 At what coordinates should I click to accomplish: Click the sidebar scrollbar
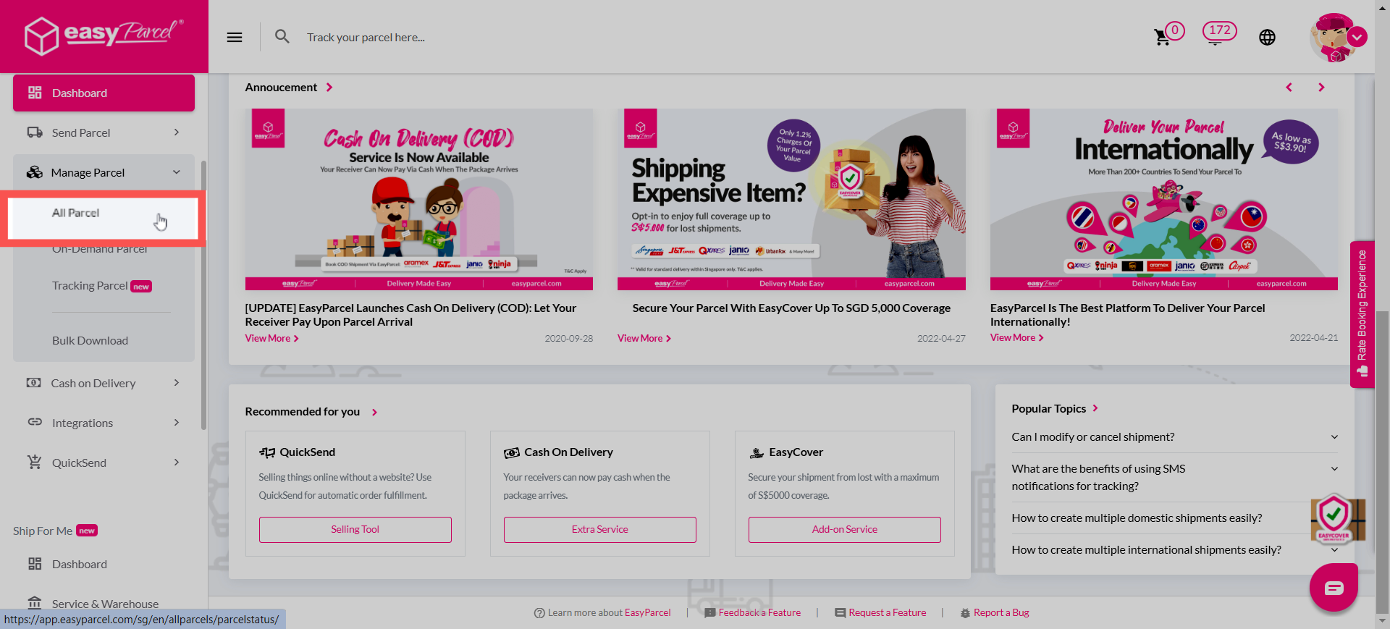203,295
